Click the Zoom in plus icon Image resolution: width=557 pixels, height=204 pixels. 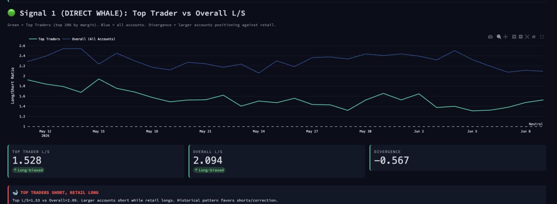(514, 37)
